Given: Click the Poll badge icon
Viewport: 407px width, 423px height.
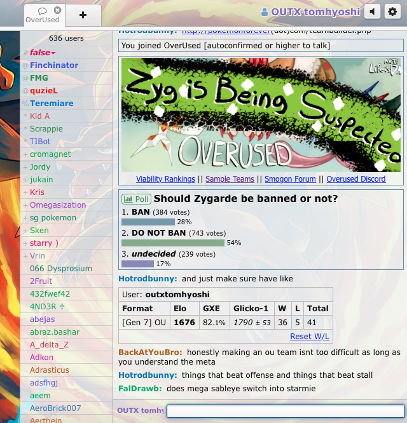Looking at the screenshot, I should click(x=136, y=199).
